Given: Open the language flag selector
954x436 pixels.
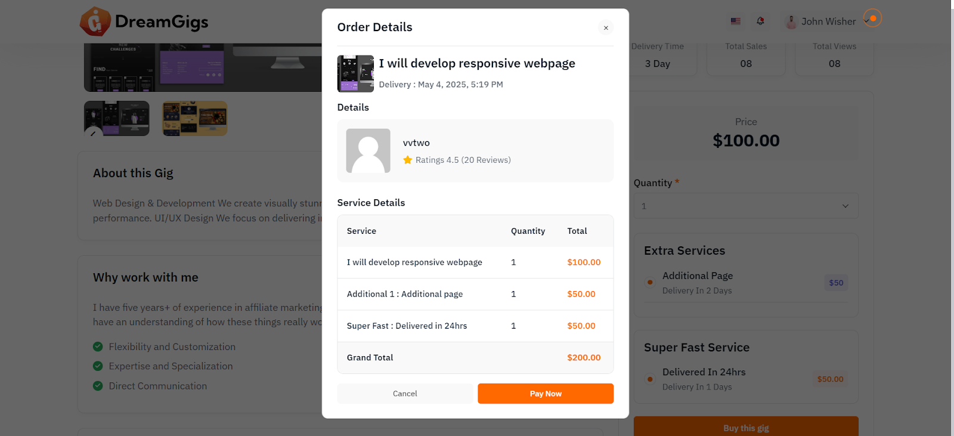Looking at the screenshot, I should pos(736,21).
